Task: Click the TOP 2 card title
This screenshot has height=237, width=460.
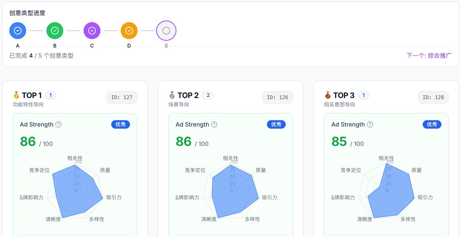Action: pos(188,95)
